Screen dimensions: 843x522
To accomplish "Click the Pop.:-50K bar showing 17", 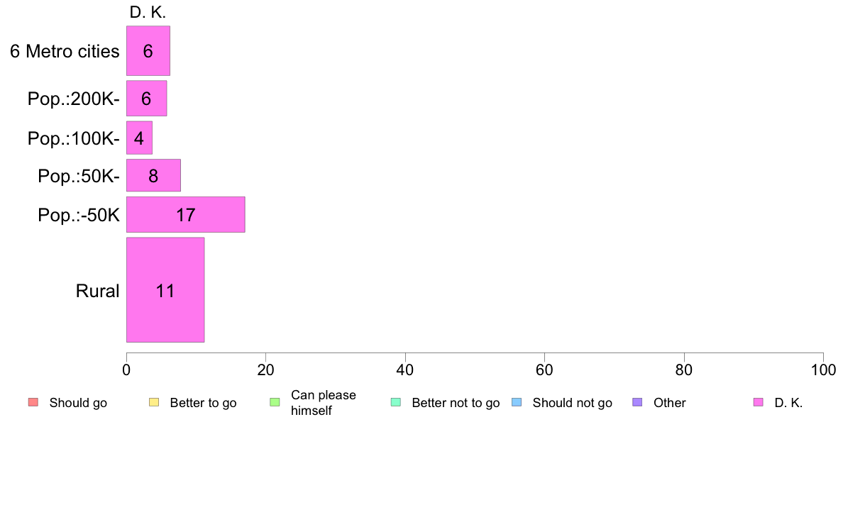I will [x=185, y=215].
